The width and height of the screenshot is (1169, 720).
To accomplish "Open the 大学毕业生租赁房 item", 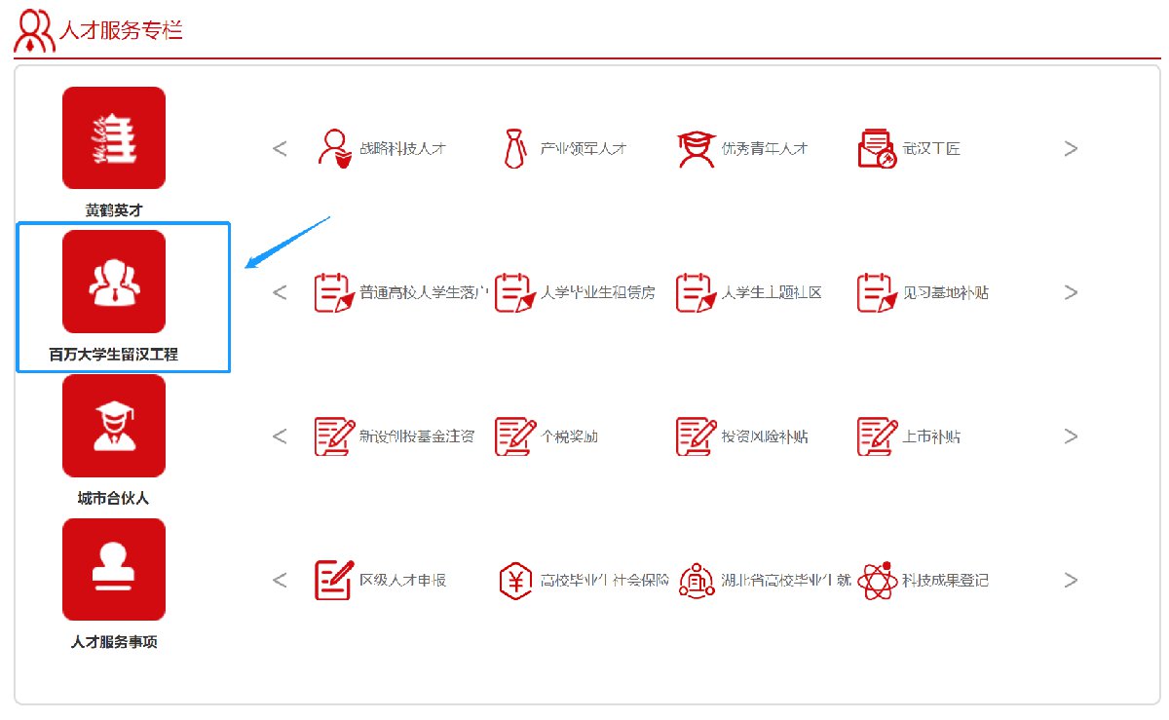I will click(575, 292).
